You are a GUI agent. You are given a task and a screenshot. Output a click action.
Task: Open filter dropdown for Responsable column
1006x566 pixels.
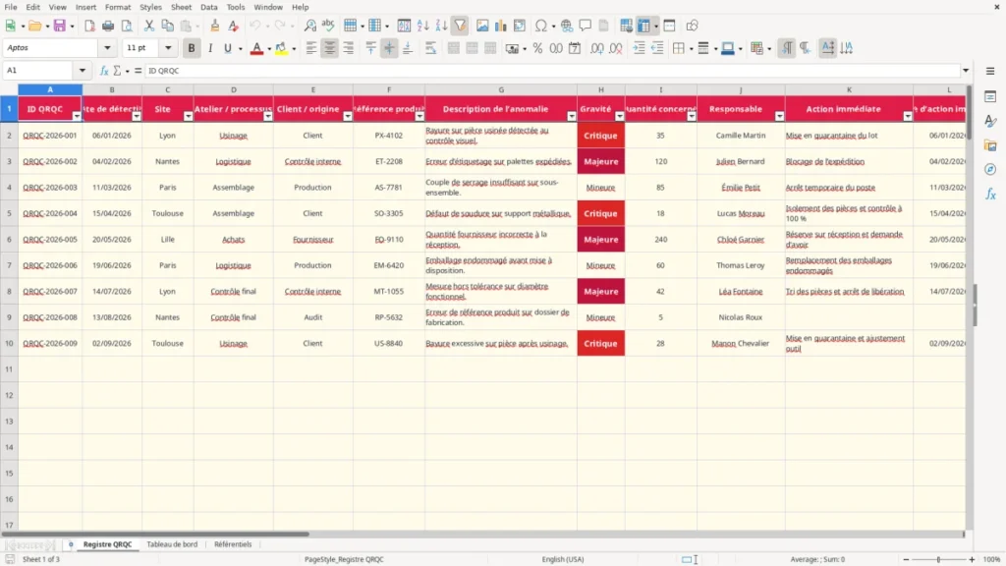coord(779,116)
